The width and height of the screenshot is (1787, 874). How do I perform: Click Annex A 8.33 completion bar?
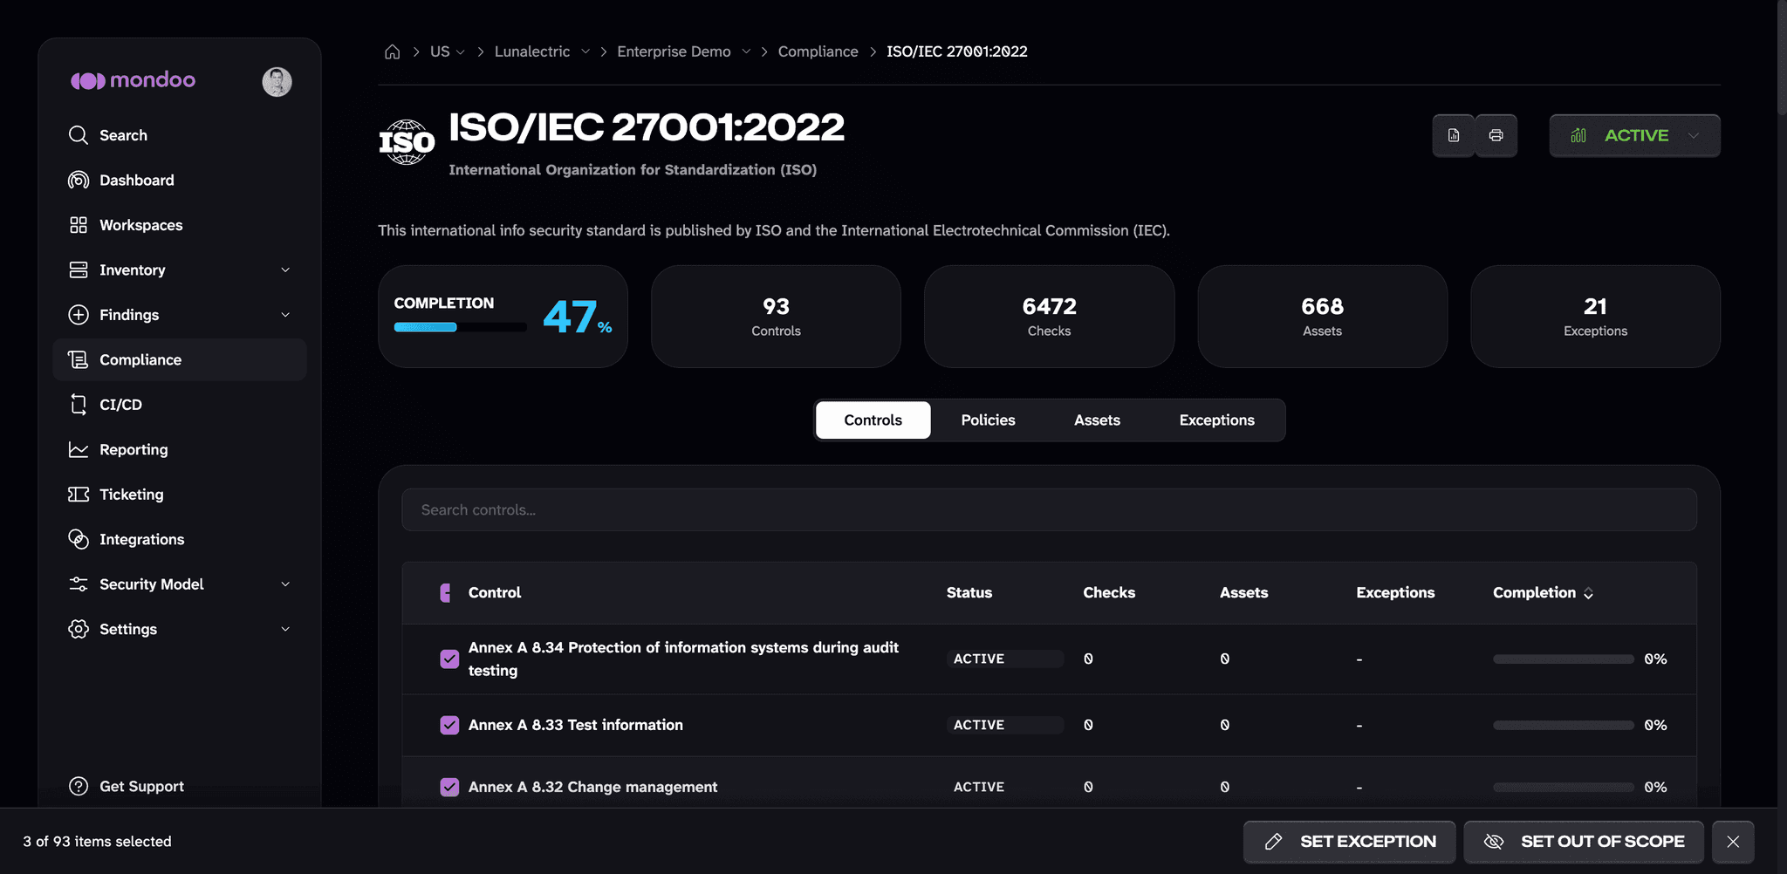[1563, 725]
